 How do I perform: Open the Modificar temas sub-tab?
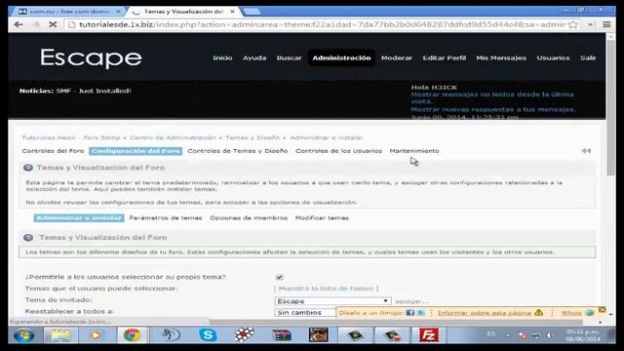coord(322,218)
